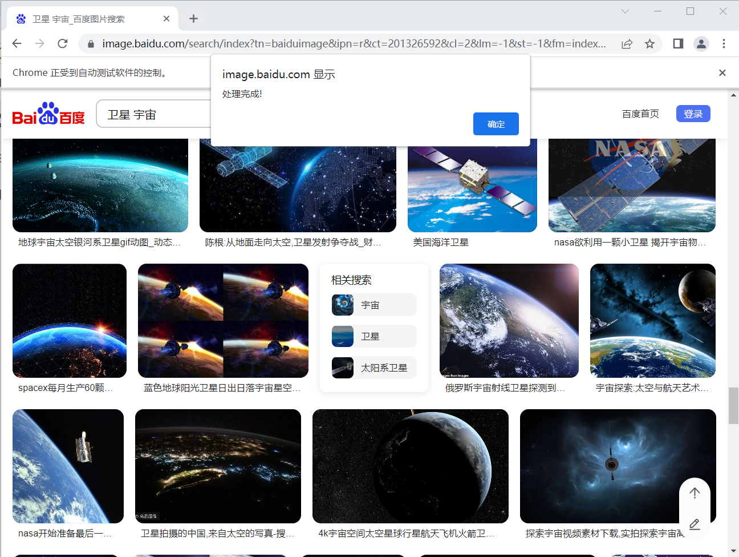This screenshot has height=557, width=739.
Task: Click the 确定 button in the dialog
Action: click(496, 124)
